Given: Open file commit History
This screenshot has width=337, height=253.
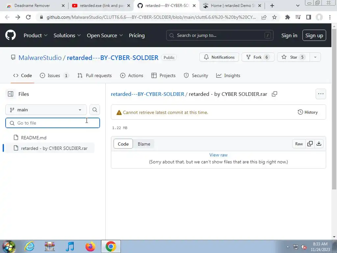Looking at the screenshot, I should point(307,112).
